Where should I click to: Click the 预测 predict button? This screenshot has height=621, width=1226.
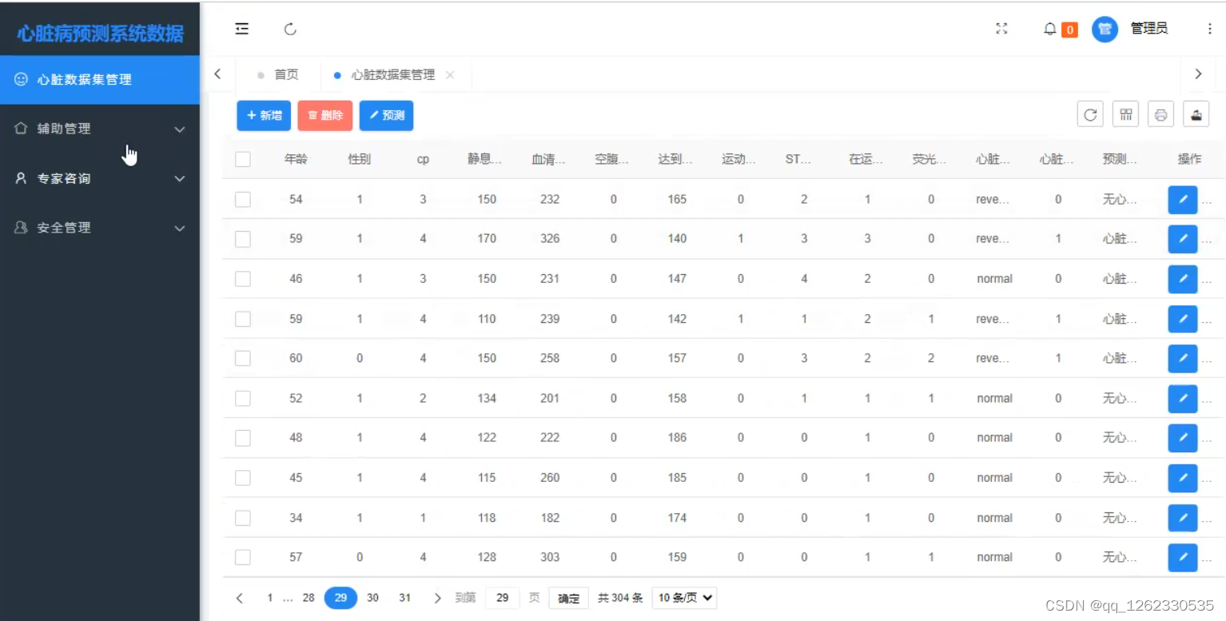(386, 115)
